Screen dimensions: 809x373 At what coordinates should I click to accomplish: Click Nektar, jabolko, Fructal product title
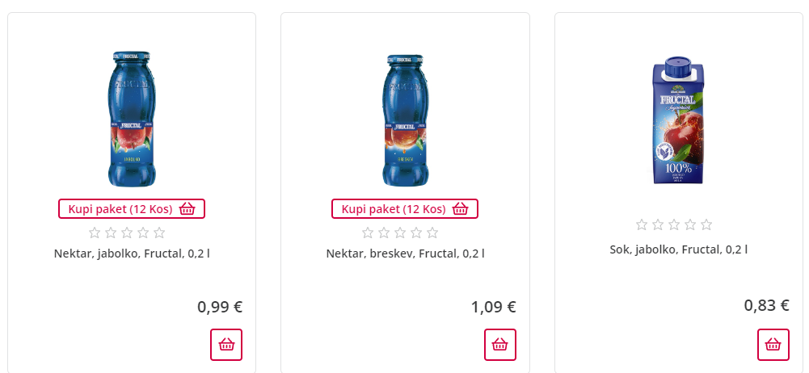point(132,254)
